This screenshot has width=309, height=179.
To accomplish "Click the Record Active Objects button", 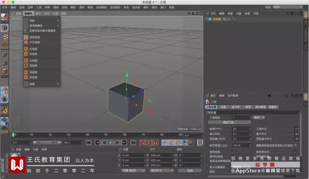I will pyautogui.click(x=142, y=143).
